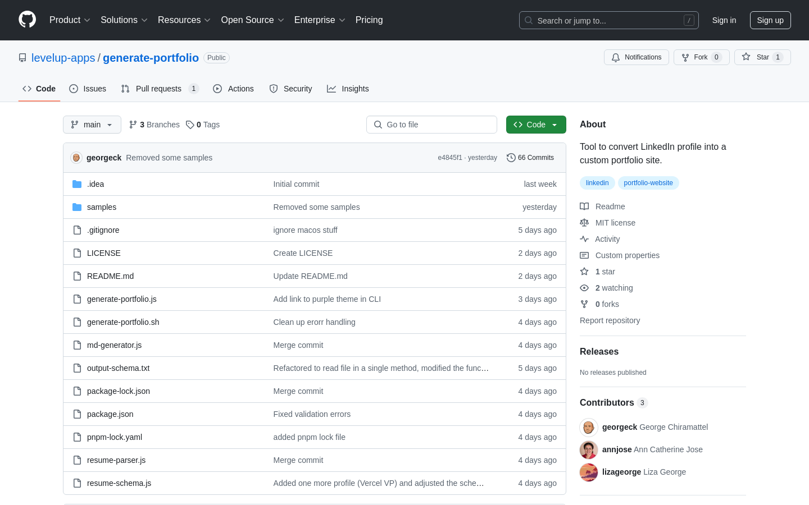
Task: Open annjose contributor avatar
Action: 589,450
